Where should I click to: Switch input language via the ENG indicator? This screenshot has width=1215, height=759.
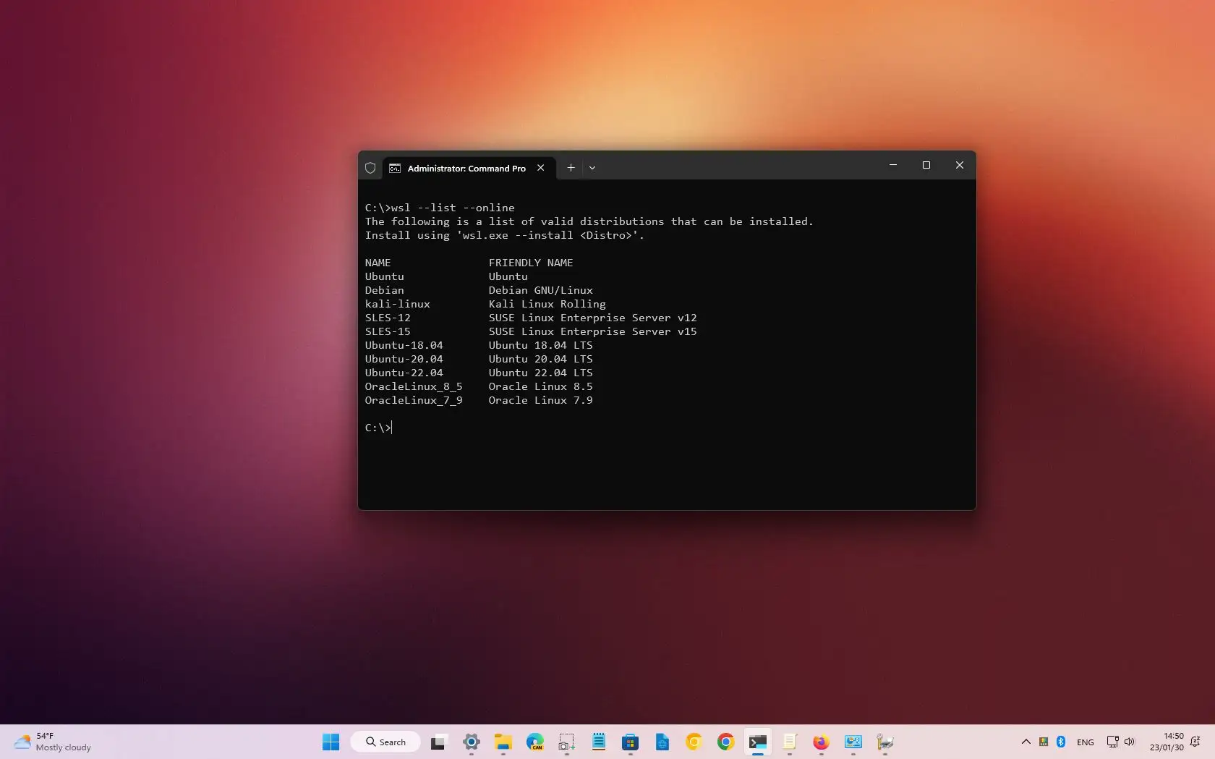(x=1085, y=742)
